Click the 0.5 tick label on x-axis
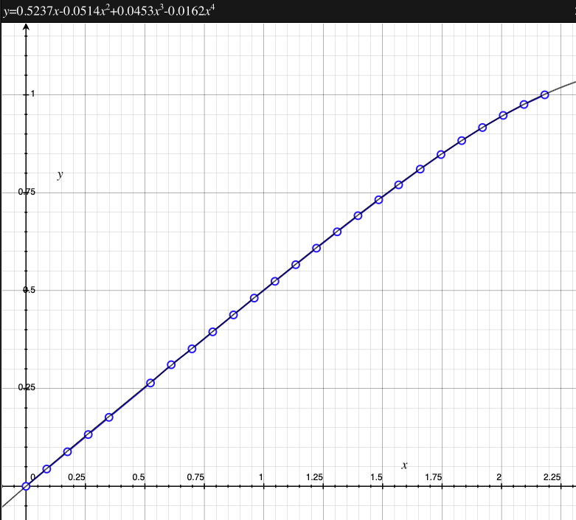Image resolution: width=576 pixels, height=520 pixels. 139,477
